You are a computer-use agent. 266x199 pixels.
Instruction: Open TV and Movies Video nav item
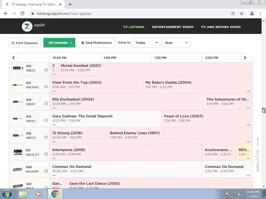click(x=221, y=27)
